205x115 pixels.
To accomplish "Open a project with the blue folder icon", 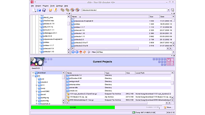I will 39,10.
